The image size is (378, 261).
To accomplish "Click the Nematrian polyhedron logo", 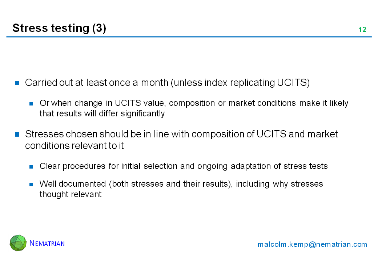I will tap(18, 243).
